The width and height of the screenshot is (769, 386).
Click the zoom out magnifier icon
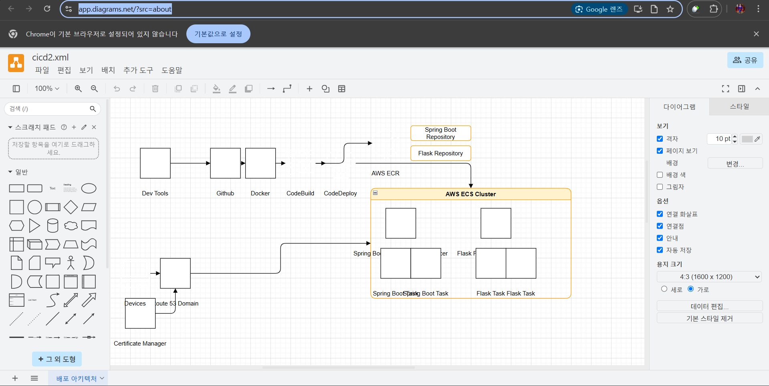pyautogui.click(x=94, y=88)
